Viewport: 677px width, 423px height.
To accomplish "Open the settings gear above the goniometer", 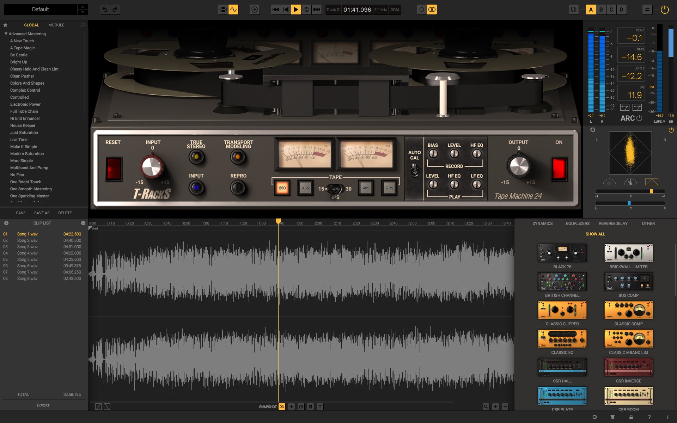I will (593, 130).
